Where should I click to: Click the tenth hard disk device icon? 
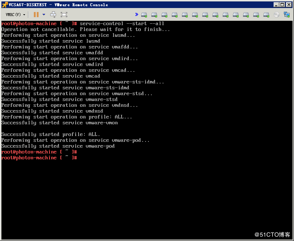[236, 15]
